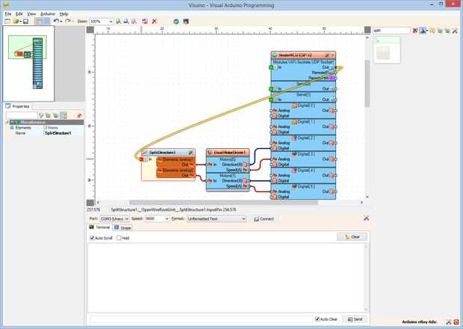Open the Zoom 100% dropdown

pos(111,21)
